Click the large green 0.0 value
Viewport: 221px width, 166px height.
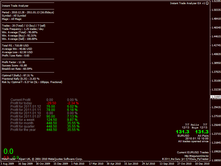click(x=8, y=151)
